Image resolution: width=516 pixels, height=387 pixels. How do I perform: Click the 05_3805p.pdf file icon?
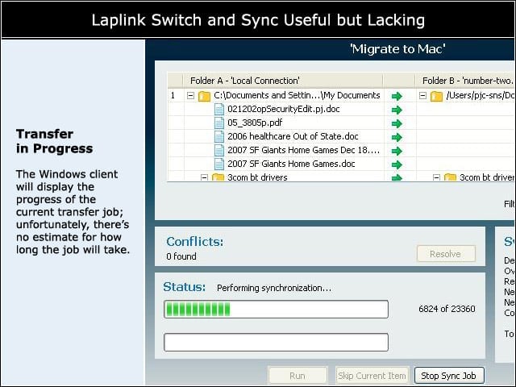click(219, 123)
